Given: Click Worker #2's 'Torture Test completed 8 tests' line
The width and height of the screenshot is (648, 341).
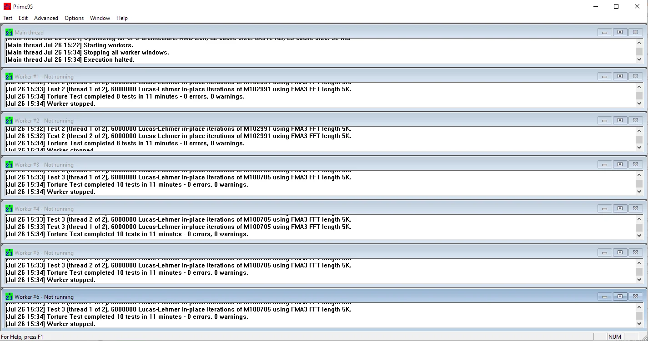Looking at the screenshot, I should (x=125, y=143).
